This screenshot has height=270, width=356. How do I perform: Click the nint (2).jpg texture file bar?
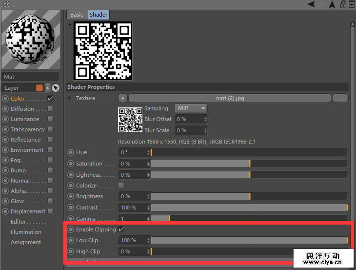coord(230,98)
